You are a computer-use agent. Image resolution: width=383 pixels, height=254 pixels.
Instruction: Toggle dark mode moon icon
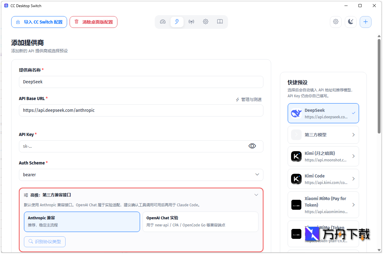tap(351, 22)
